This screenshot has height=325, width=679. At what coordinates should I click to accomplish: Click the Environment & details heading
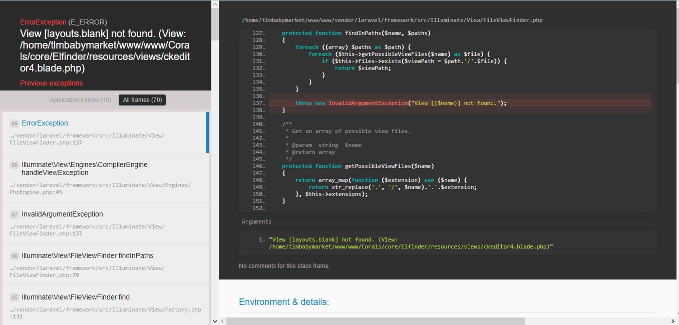tap(284, 302)
